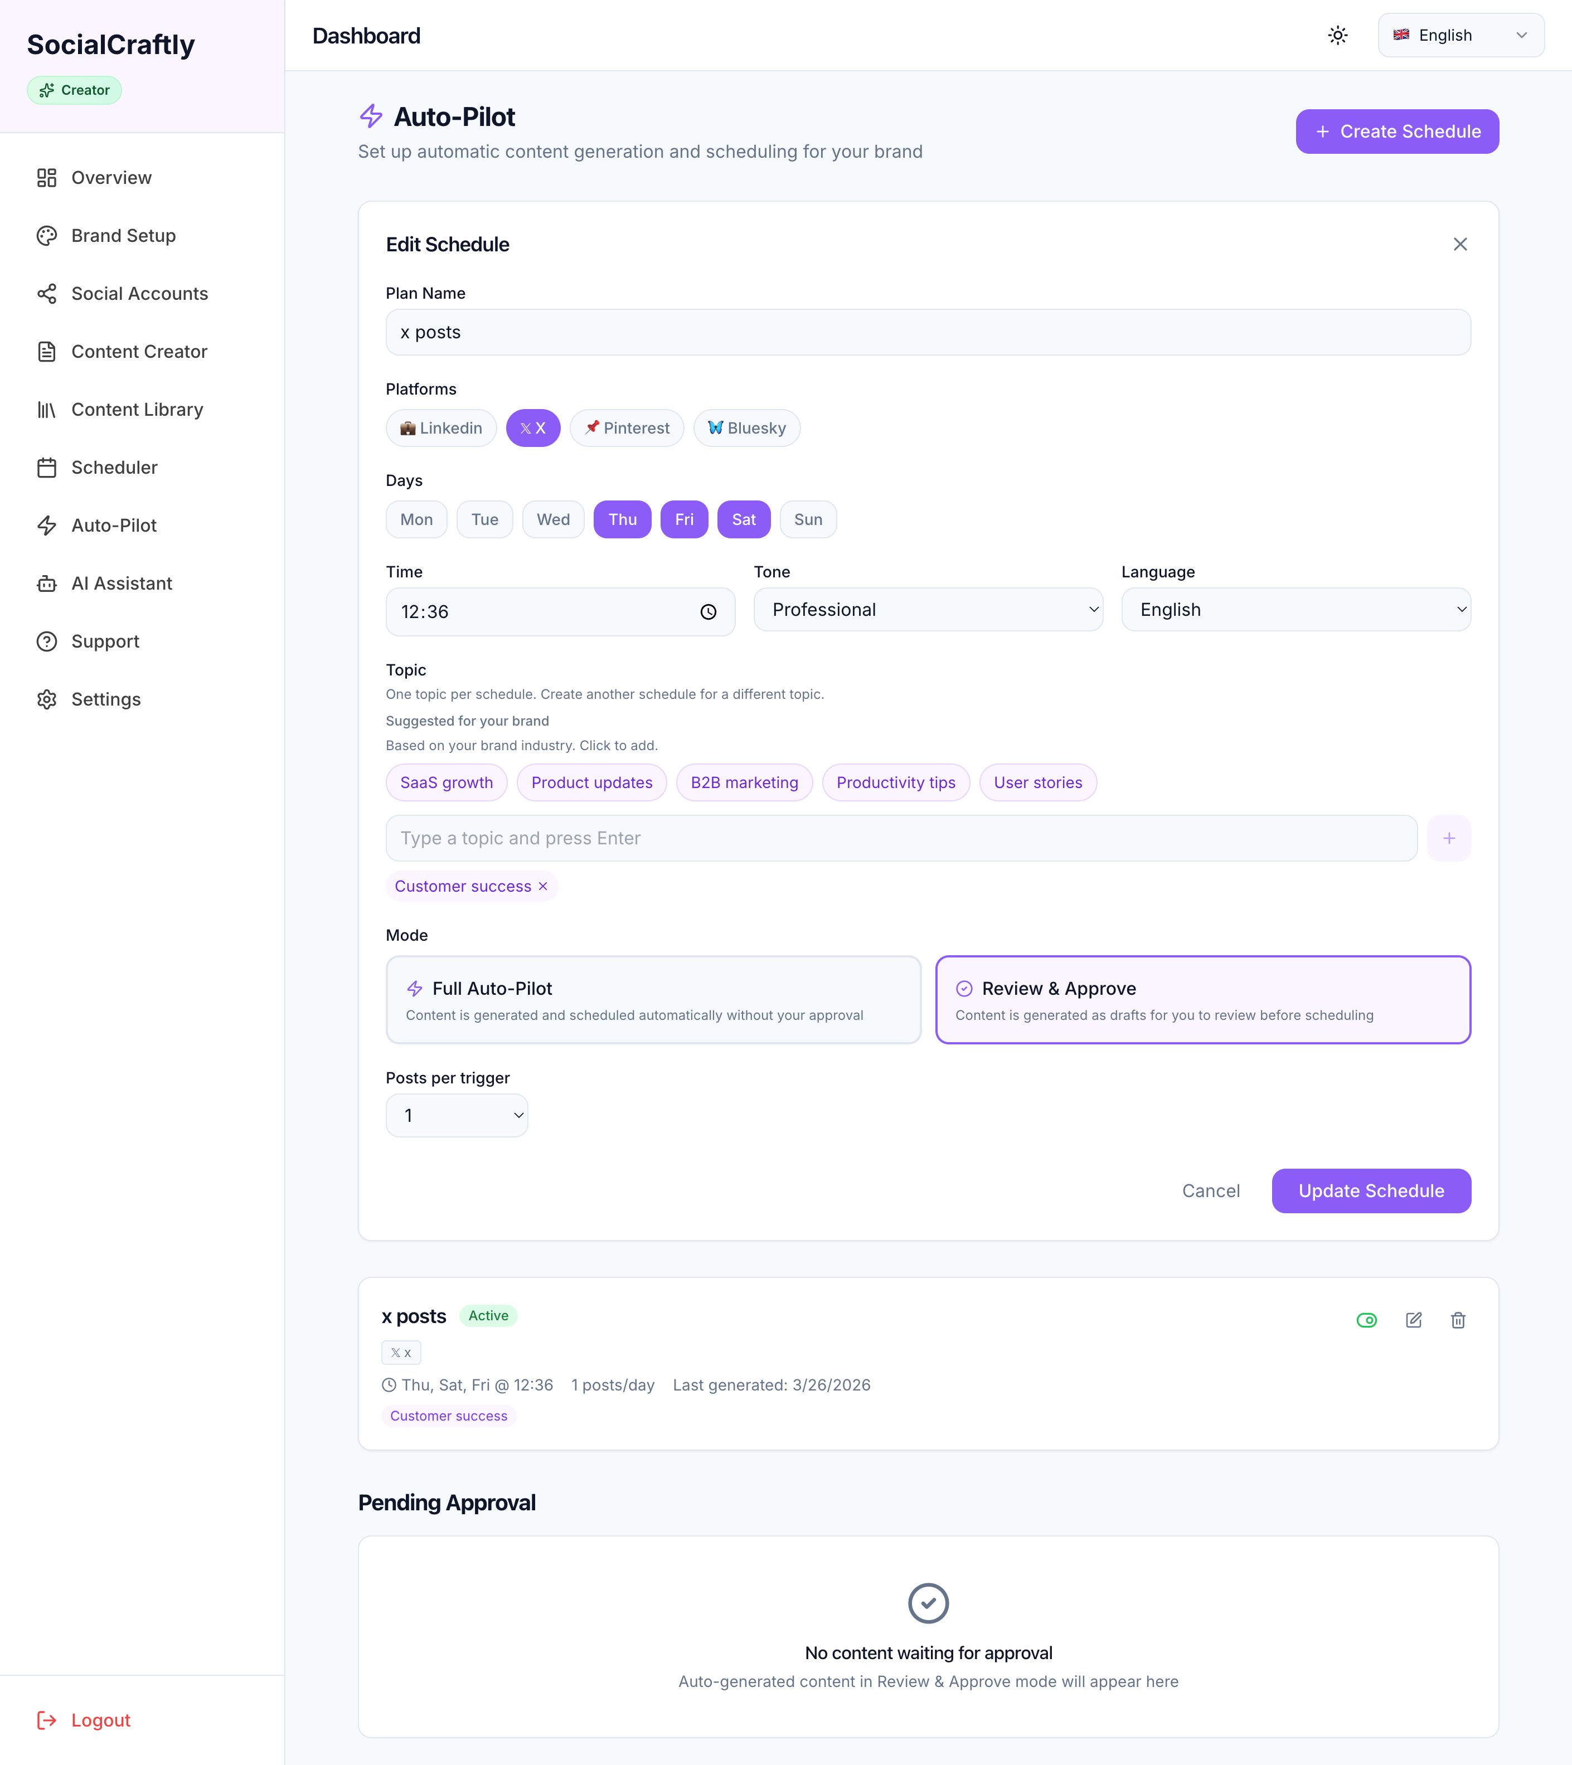
Task: Toggle the x posts schedule active switch
Action: tap(1366, 1320)
